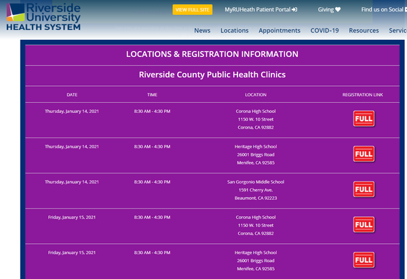This screenshot has width=407, height=279.
Task: Click the LOCATION column header
Action: click(x=256, y=95)
